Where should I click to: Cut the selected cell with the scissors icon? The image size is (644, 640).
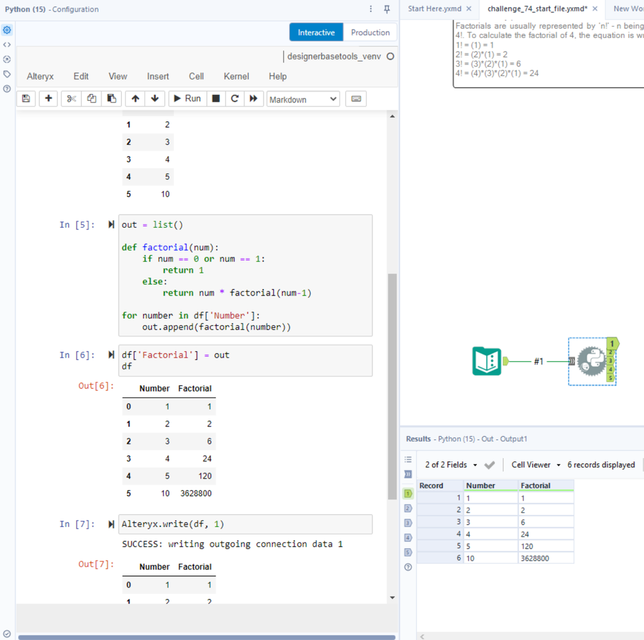pyautogui.click(x=71, y=99)
